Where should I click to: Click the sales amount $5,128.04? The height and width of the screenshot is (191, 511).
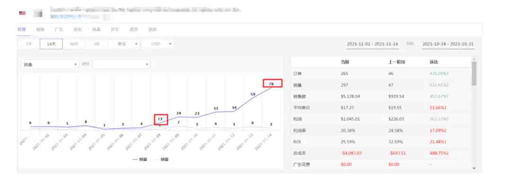pyautogui.click(x=351, y=97)
